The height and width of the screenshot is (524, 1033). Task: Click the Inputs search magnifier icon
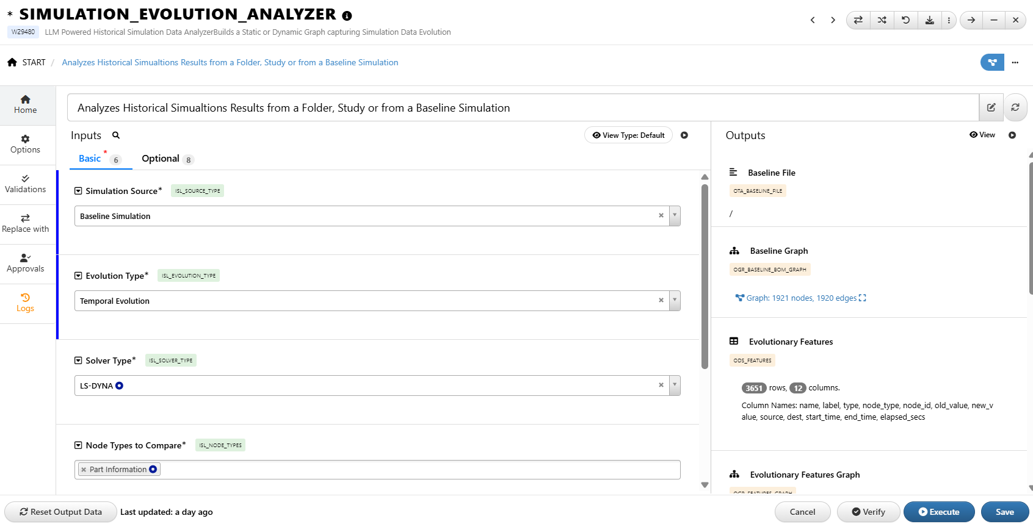[116, 135]
